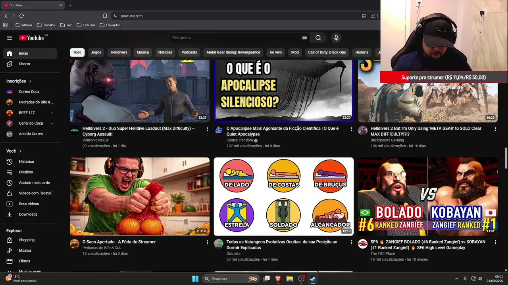This screenshot has width=508, height=285.
Task: Open Acorda Cortes subscription
Action: pyautogui.click(x=30, y=134)
